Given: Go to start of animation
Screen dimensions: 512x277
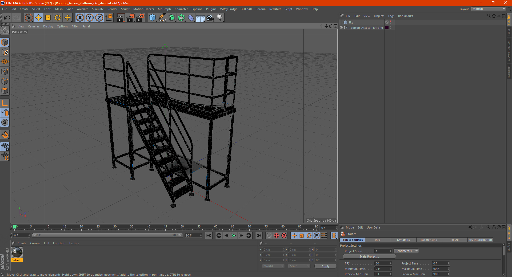Looking at the screenshot, I should click(x=209, y=235).
